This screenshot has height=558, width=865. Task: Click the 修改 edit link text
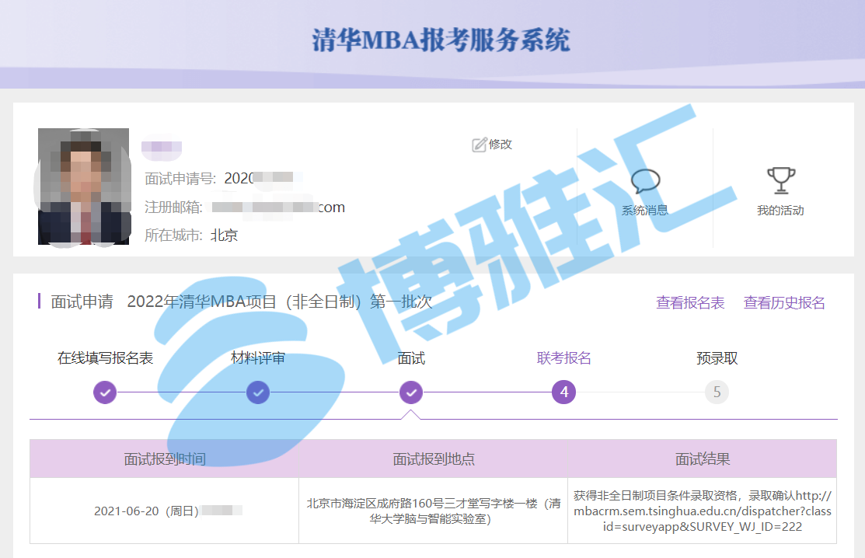coord(501,145)
